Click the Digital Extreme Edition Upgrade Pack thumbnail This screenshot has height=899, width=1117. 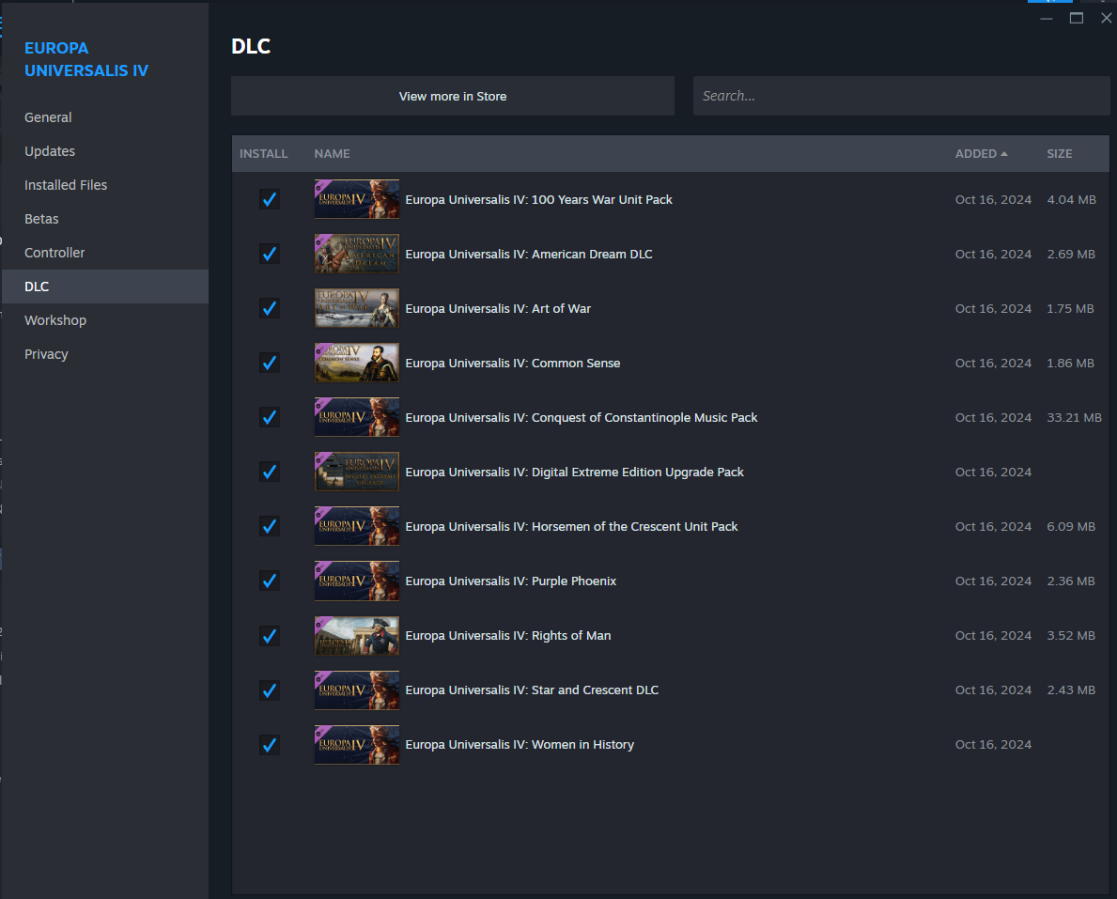click(356, 472)
